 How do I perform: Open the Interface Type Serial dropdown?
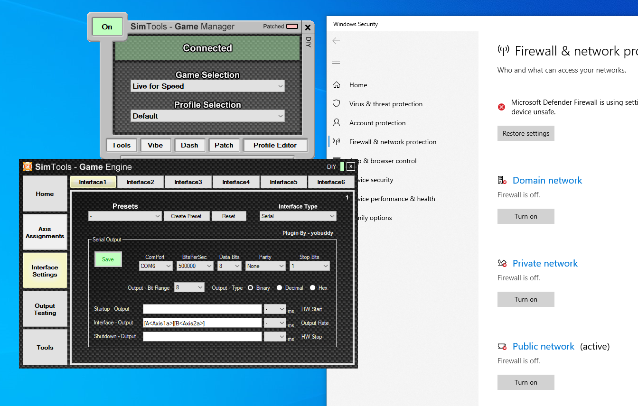[298, 216]
